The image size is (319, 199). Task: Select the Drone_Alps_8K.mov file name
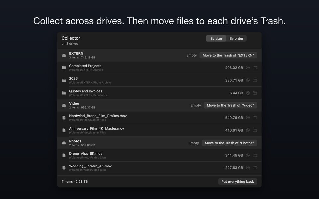[86, 153]
